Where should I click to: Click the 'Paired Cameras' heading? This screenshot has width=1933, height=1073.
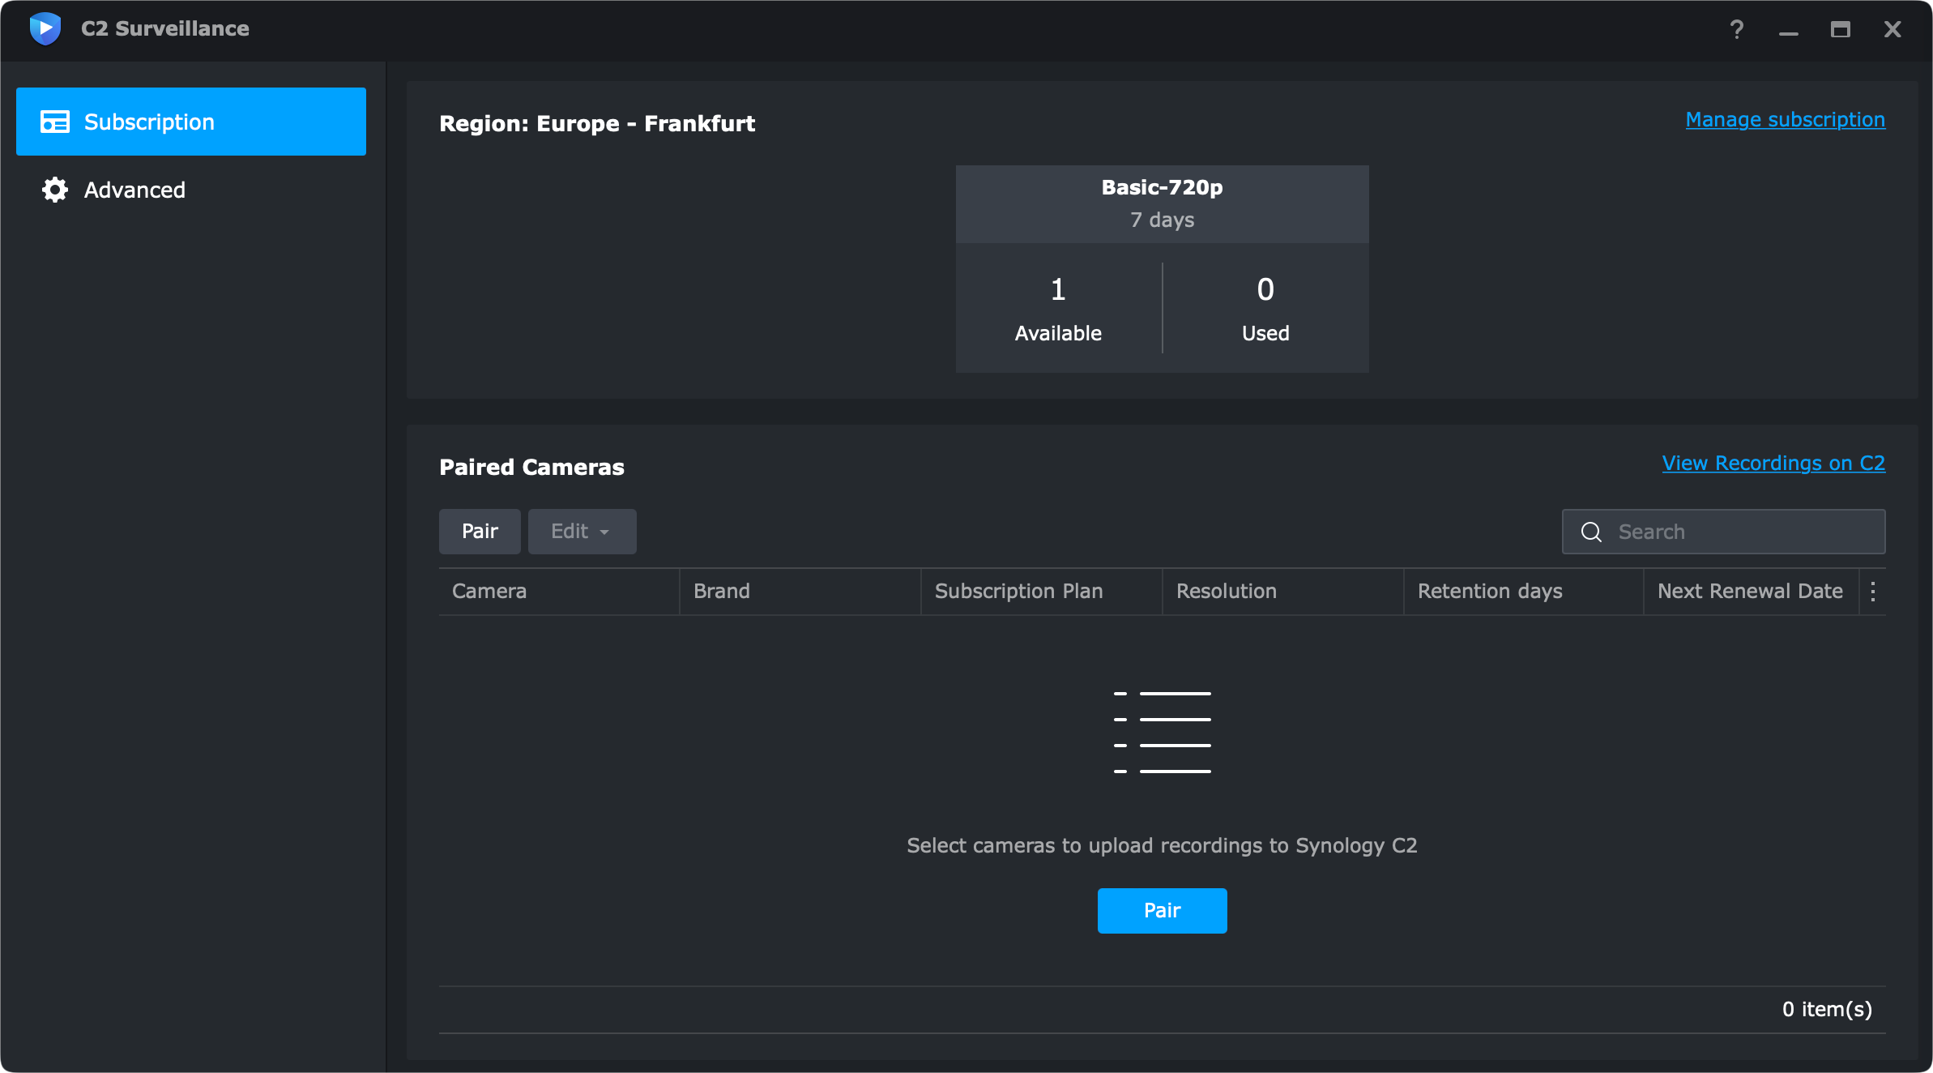531,468
